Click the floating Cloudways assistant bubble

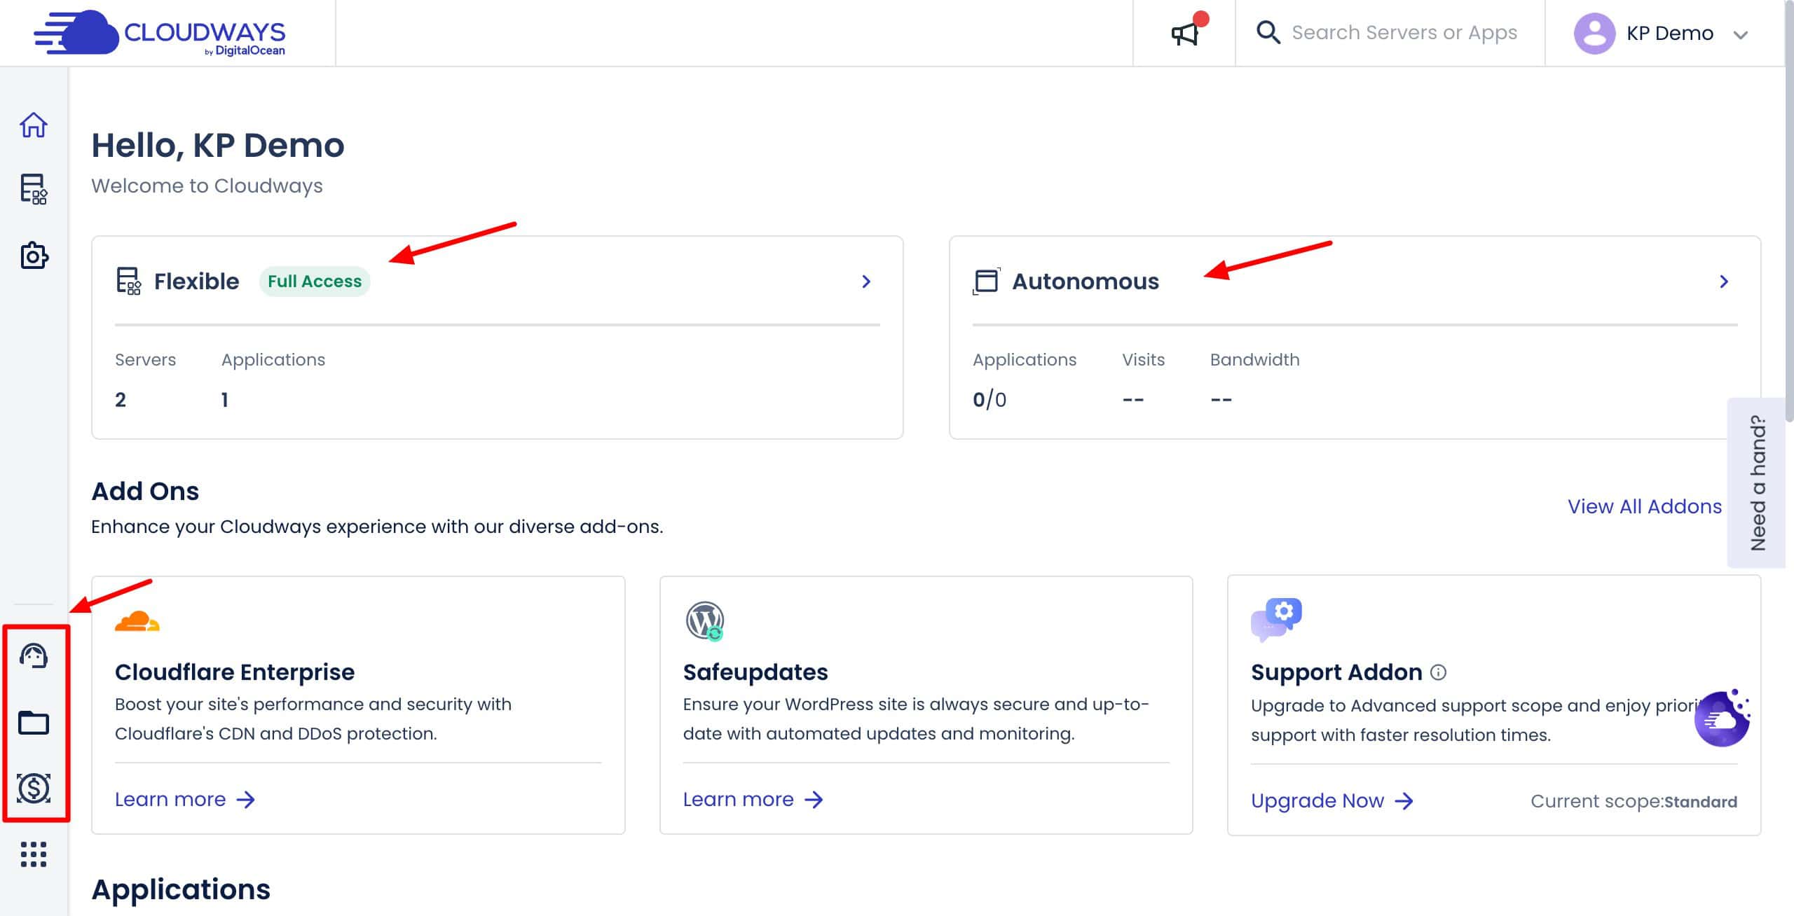[1722, 719]
